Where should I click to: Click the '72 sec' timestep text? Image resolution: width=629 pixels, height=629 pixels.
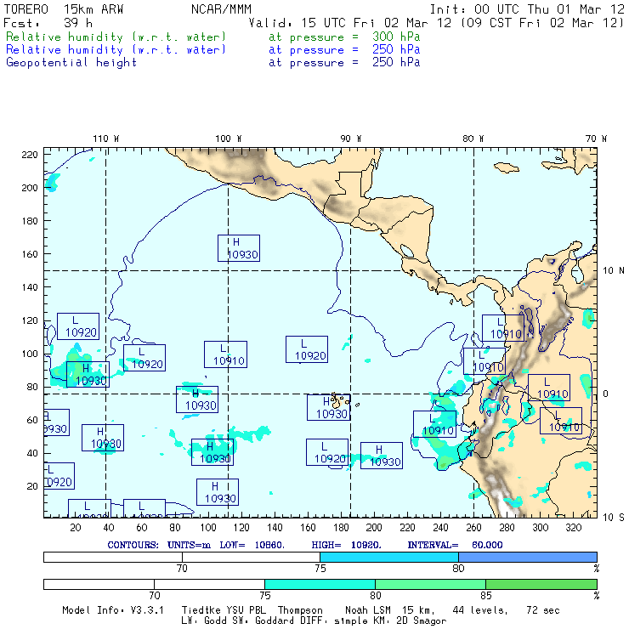click(x=543, y=610)
